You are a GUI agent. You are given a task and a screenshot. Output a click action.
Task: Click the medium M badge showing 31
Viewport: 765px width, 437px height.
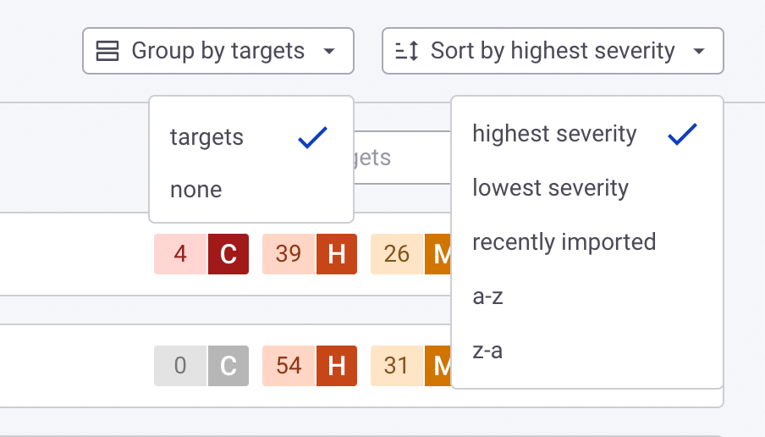point(438,366)
